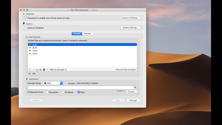Click the magnifier beside destination path field
The height and width of the screenshot is (125, 222).
pyautogui.click(x=135, y=87)
